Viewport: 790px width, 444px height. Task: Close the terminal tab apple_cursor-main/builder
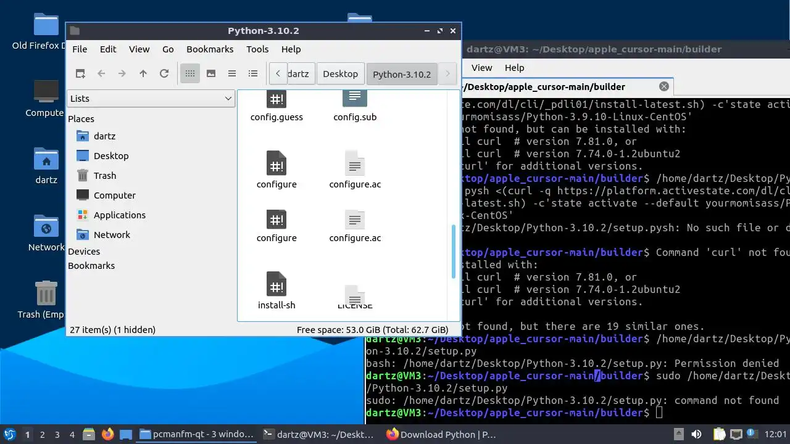[664, 86]
